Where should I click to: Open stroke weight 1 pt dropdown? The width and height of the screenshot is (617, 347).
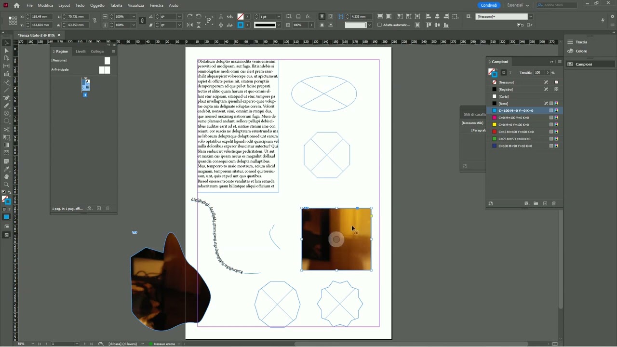[280, 16]
